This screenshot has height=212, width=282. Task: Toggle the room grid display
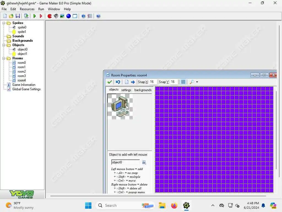pos(183,82)
